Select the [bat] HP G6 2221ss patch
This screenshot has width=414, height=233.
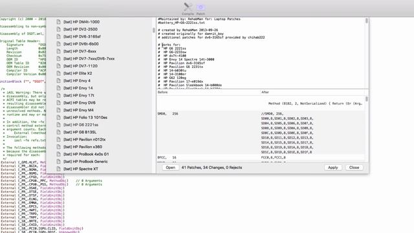pyautogui.click(x=81, y=125)
